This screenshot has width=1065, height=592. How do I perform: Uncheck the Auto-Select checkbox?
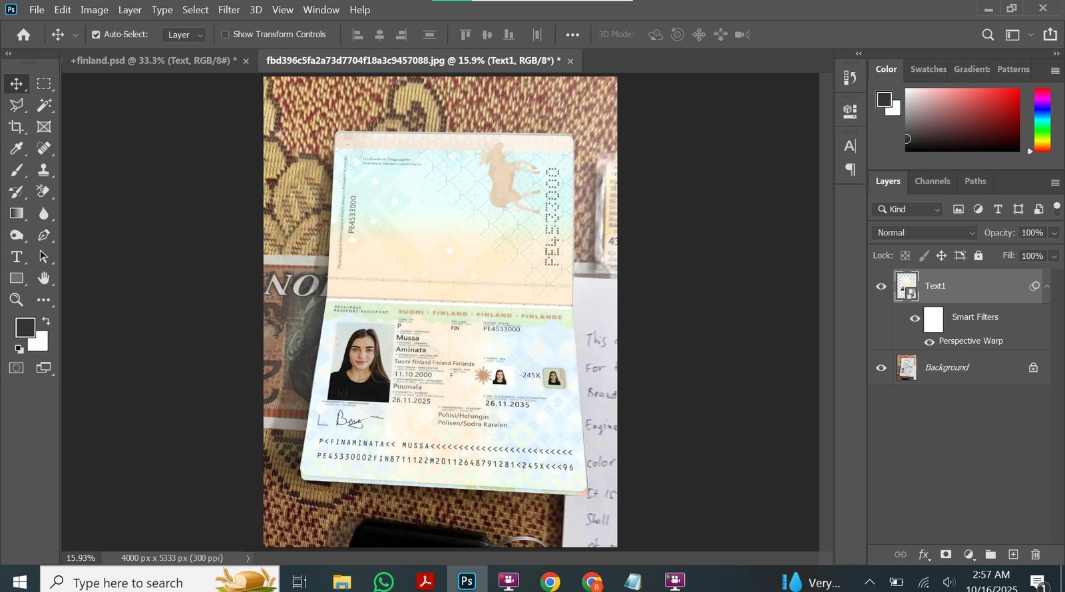(x=96, y=35)
